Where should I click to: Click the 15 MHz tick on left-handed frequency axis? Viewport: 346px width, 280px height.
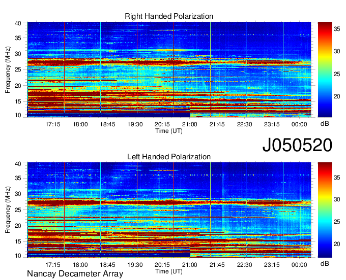pyautogui.click(x=18, y=241)
